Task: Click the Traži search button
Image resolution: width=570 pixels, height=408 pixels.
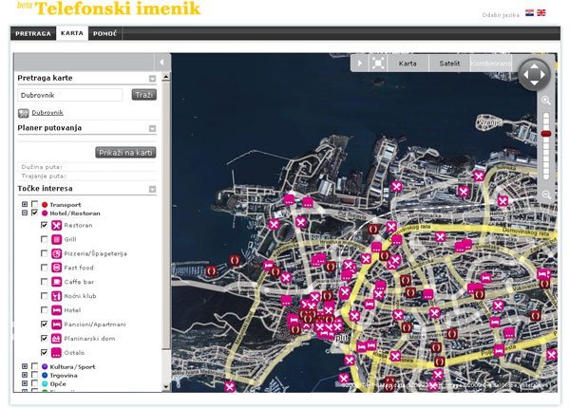Action: [x=144, y=95]
